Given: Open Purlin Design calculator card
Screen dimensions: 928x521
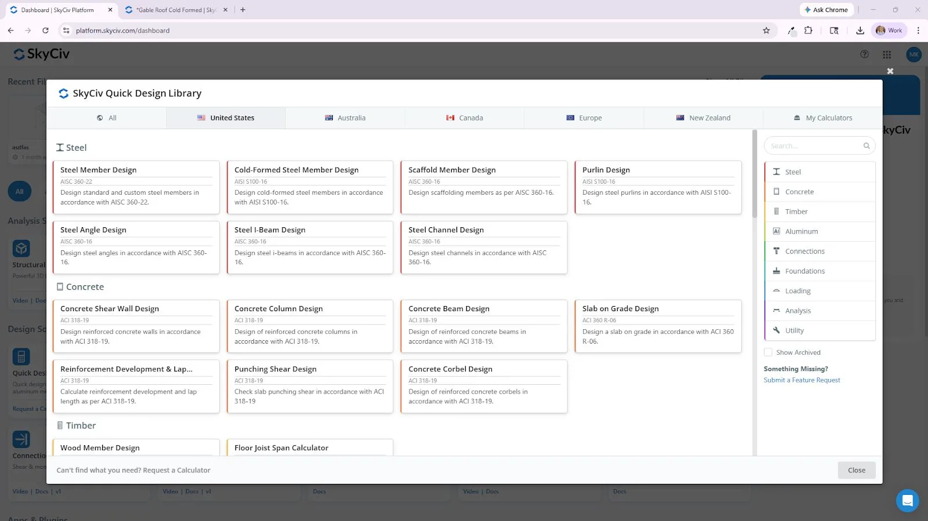Looking at the screenshot, I should [658, 187].
